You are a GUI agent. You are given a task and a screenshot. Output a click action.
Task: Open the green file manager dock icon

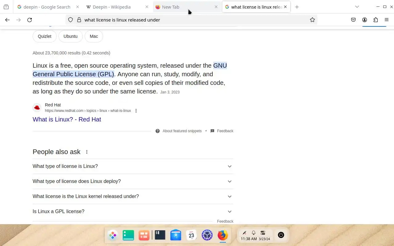tap(128, 235)
